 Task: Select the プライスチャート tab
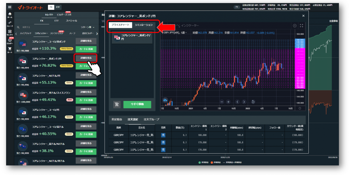coord(120,25)
